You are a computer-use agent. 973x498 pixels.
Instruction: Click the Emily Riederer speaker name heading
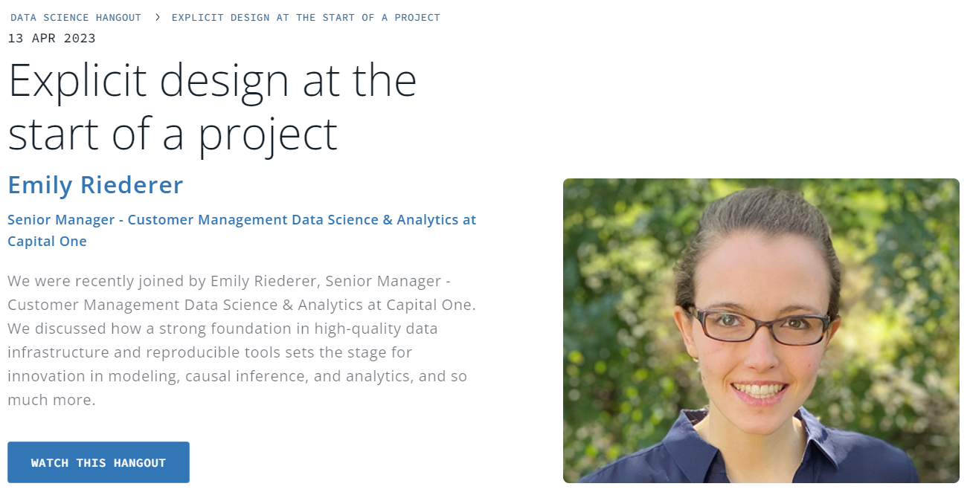(95, 185)
